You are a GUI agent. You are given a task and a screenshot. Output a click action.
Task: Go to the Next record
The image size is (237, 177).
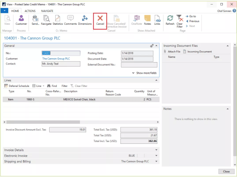point(190,26)
